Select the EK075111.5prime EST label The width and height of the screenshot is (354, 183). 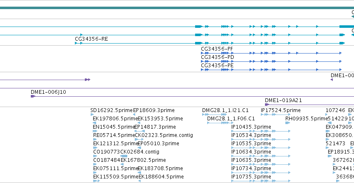pos(115,168)
